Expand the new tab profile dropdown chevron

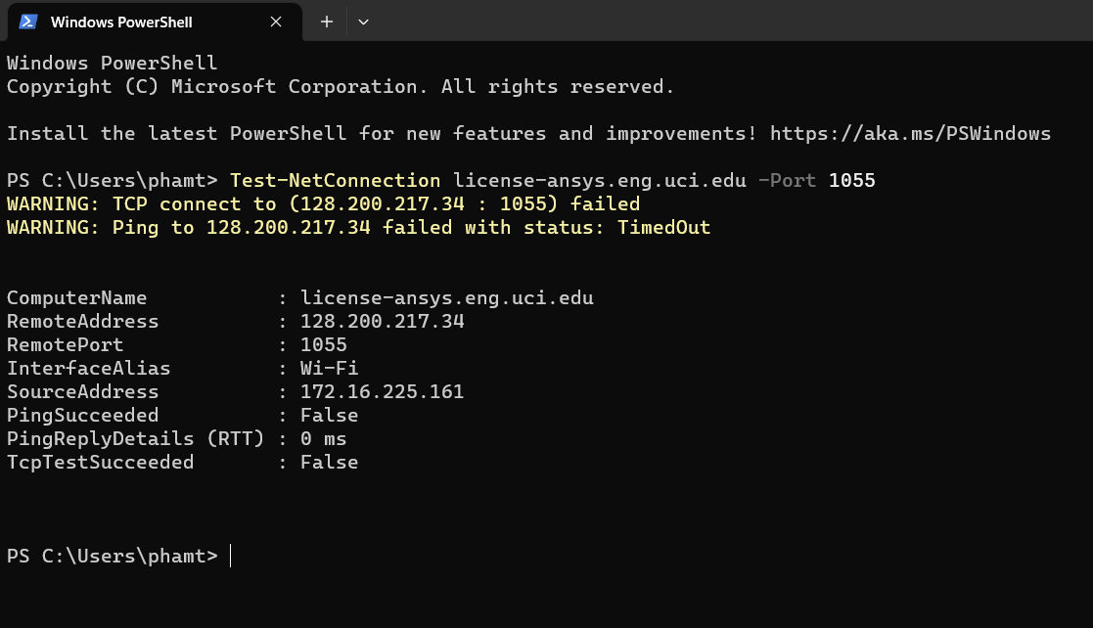pos(363,22)
